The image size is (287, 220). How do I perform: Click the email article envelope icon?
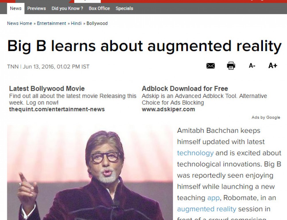coord(210,66)
